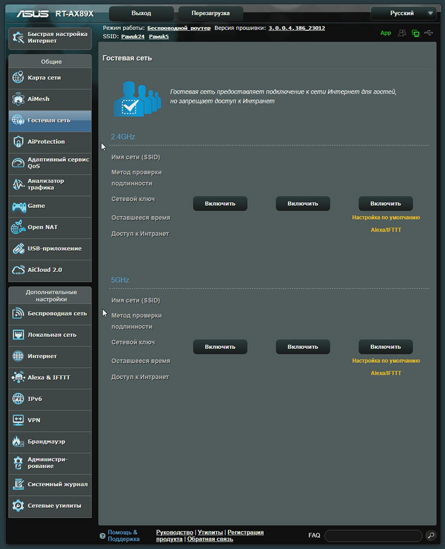Image resolution: width=445 pixels, height=549 pixels.
Task: Click the IPv6 icon
Action: point(18,399)
